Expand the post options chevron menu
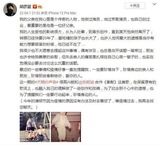 155,4
